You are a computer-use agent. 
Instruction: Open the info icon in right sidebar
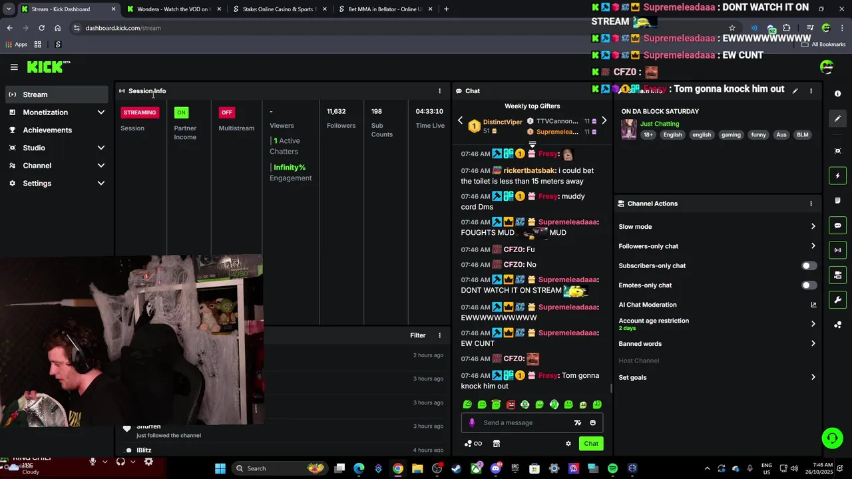[838, 94]
